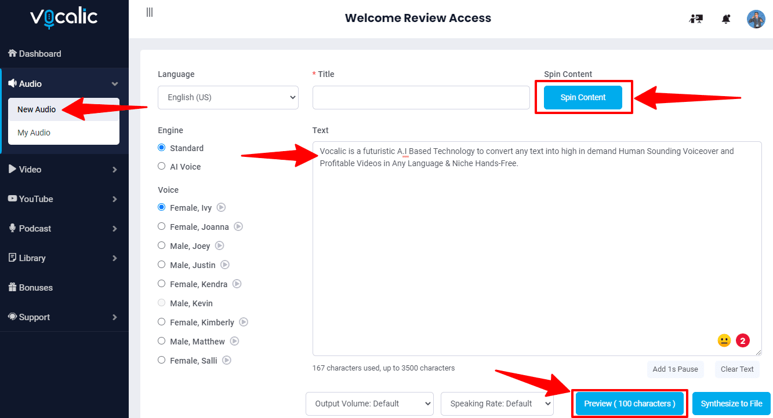This screenshot has width=773, height=418.
Task: Expand the Video menu chevron
Action: click(x=115, y=170)
